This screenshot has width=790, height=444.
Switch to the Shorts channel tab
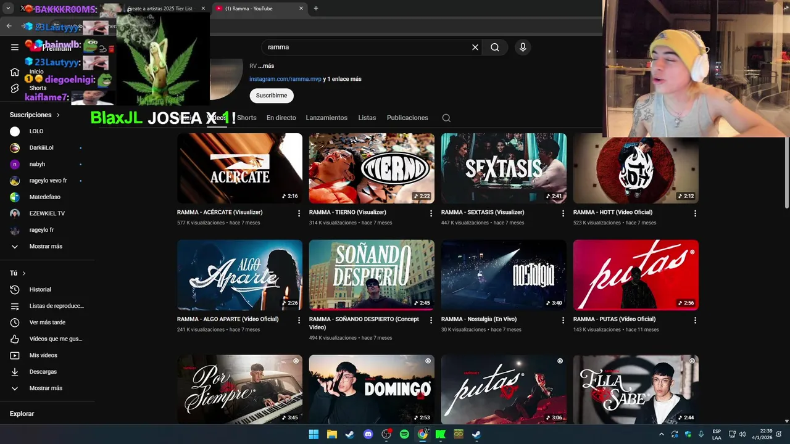tap(246, 118)
